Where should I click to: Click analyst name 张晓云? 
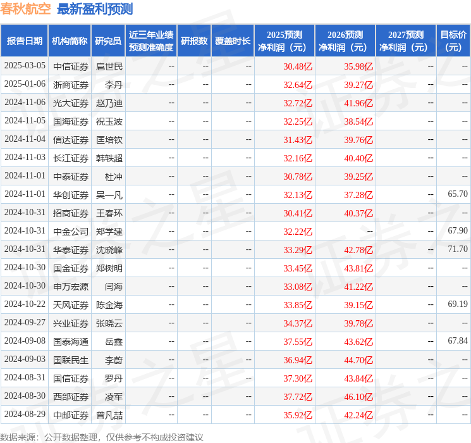(x=109, y=323)
